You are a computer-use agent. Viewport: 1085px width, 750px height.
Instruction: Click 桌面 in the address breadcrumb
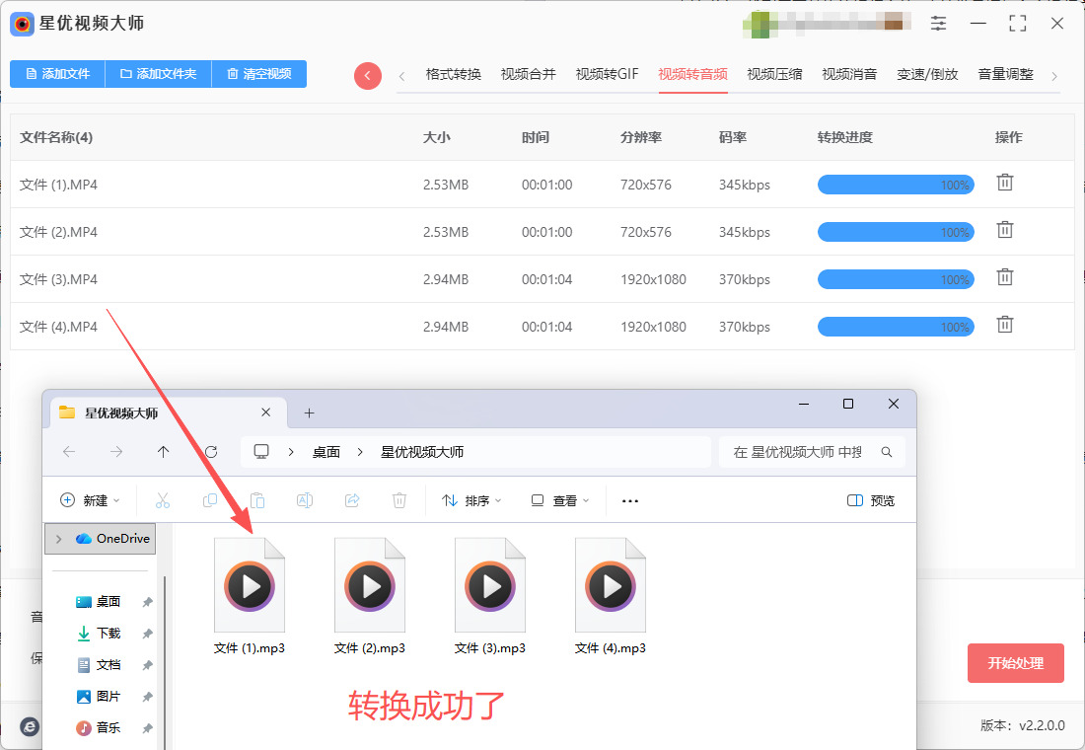pyautogui.click(x=325, y=452)
